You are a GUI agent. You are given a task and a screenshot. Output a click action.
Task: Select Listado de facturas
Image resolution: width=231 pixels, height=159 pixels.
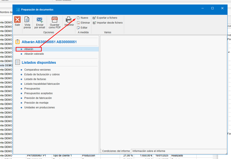click(x=35, y=79)
